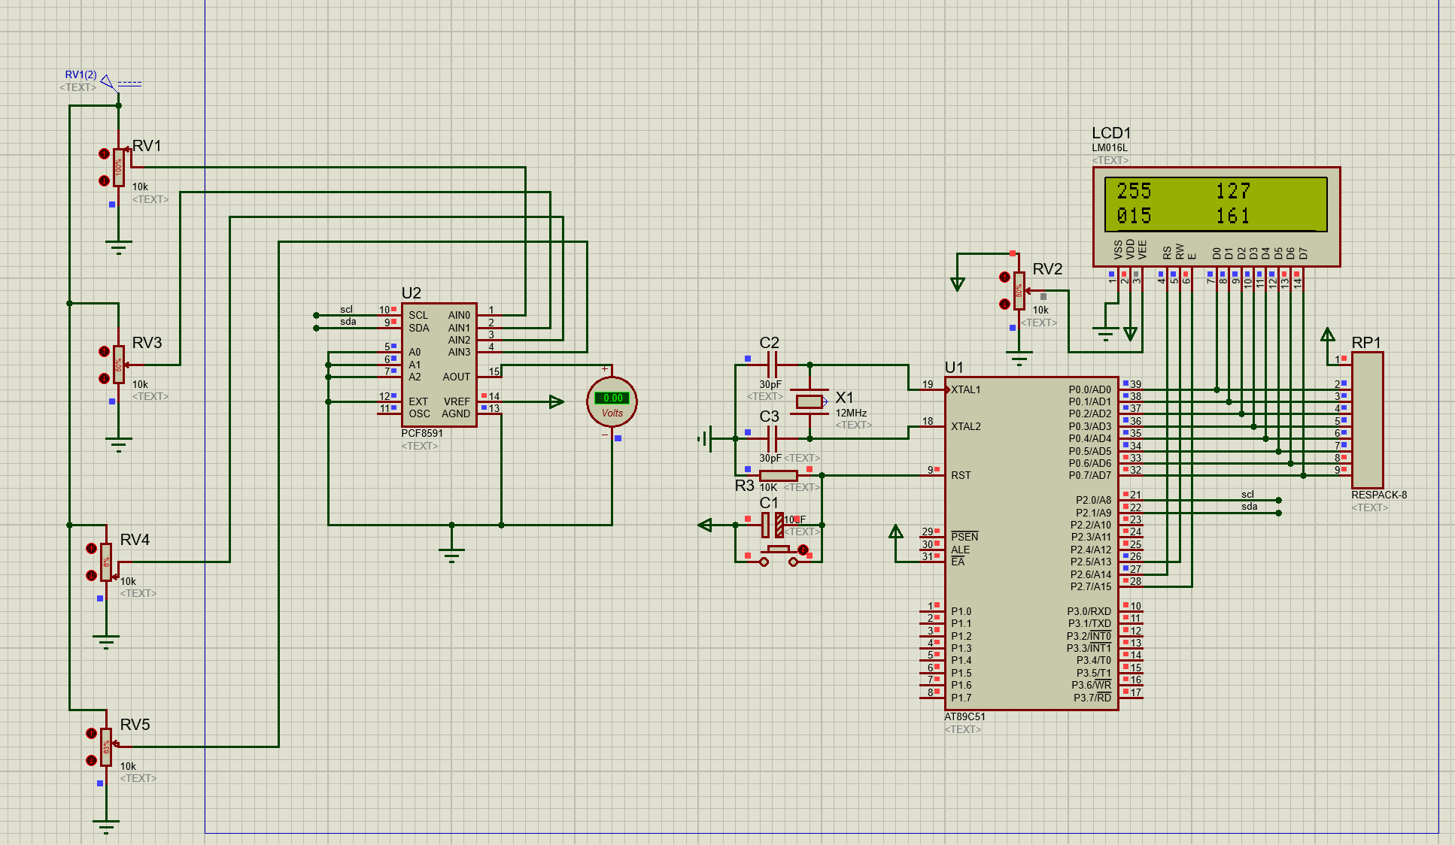Click RV5 increase arrow button
The height and width of the screenshot is (845, 1455).
click(x=91, y=733)
